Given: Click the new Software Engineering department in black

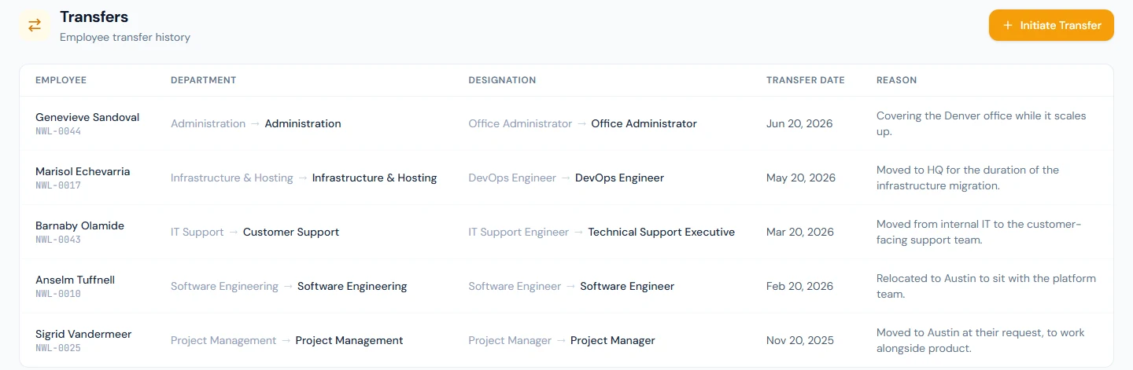Looking at the screenshot, I should [x=352, y=286].
